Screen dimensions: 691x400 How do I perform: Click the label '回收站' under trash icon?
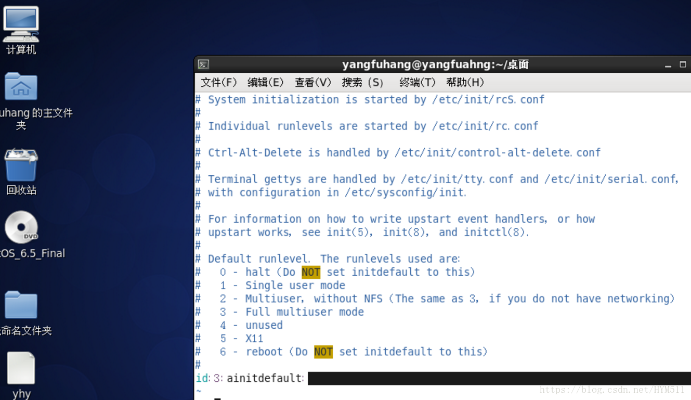click(21, 190)
